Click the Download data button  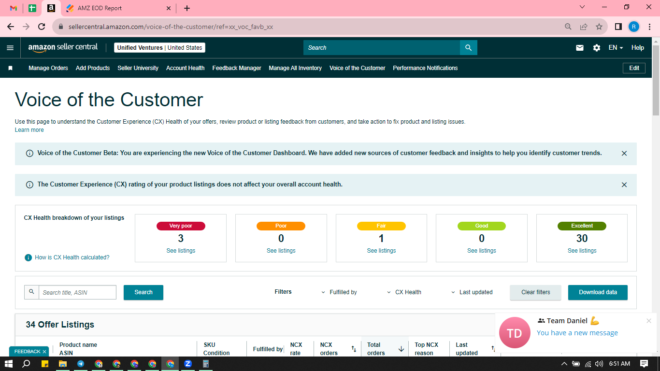[598, 292]
